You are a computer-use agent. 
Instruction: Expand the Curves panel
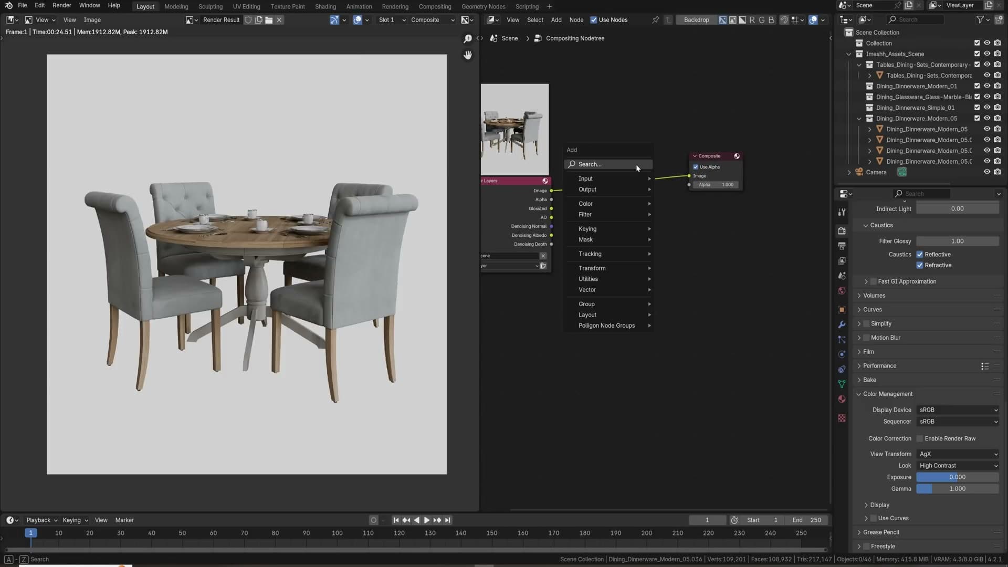(872, 310)
